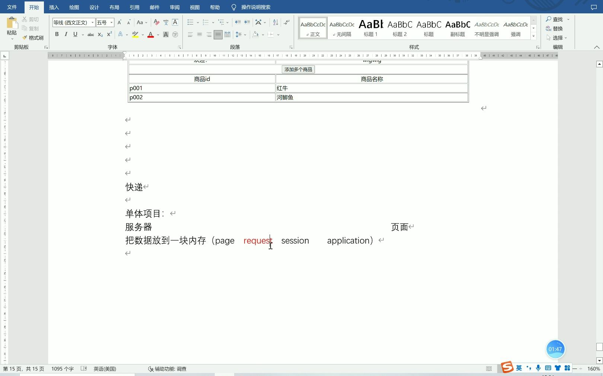Viewport: 603px width, 376px height.
Task: Click the paragraph shading bucket
Action: (x=255, y=35)
